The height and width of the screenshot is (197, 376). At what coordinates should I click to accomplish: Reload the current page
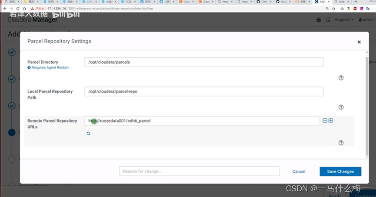point(18,9)
